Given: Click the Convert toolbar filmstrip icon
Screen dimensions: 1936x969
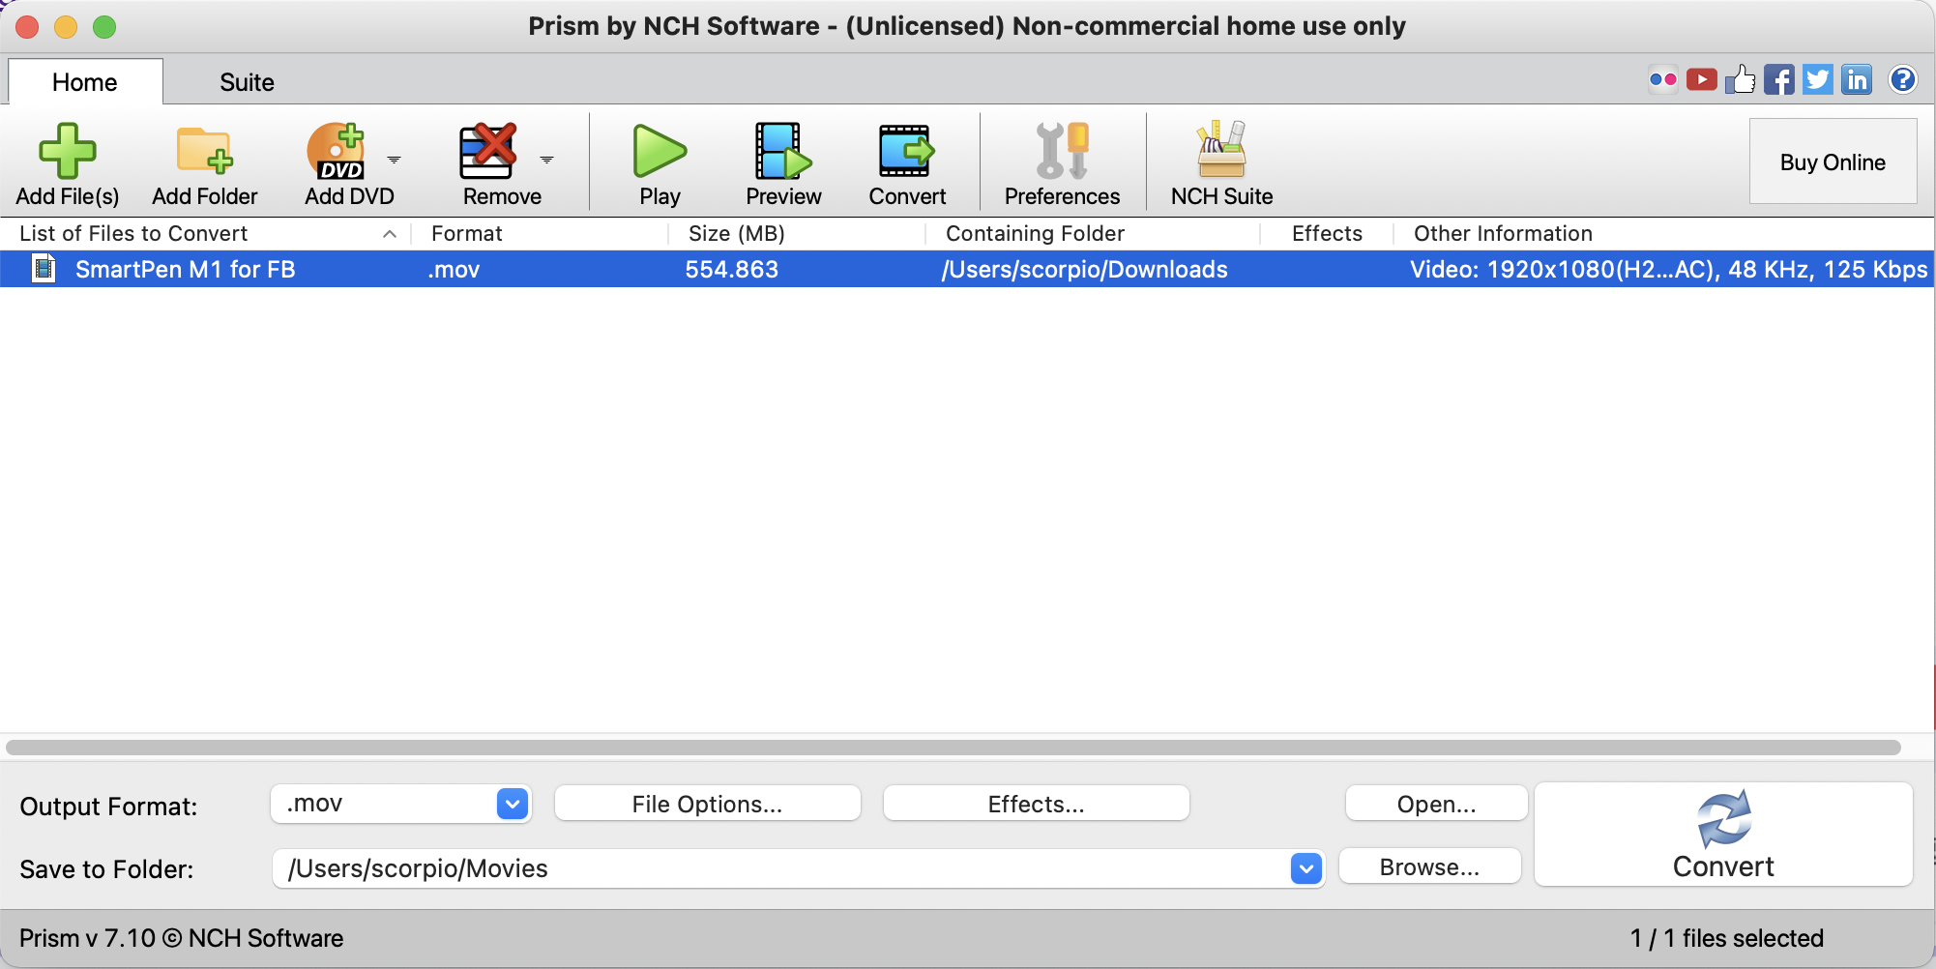Looking at the screenshot, I should [x=906, y=151].
